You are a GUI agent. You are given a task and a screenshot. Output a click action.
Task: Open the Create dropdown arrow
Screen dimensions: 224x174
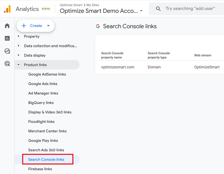(48, 26)
